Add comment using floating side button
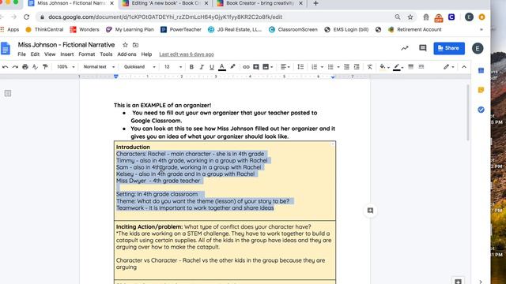This screenshot has width=506, height=284. 370,211
